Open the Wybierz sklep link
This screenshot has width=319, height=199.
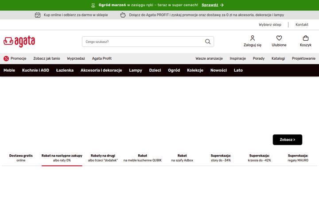tap(270, 25)
